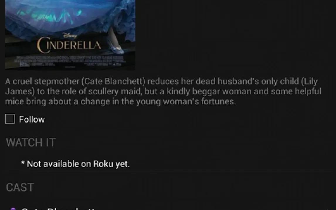The width and height of the screenshot is (336, 210).
Task: Click the Disney logo on poster
Action: 70,35
